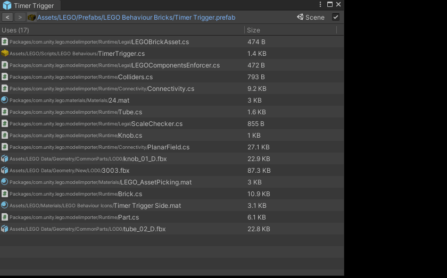This screenshot has height=278, width=447.
Task: Select the Timer Trigger Side.mat entry
Action: [x=147, y=206]
